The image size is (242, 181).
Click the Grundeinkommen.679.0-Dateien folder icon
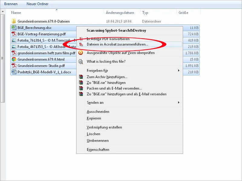[14, 21]
